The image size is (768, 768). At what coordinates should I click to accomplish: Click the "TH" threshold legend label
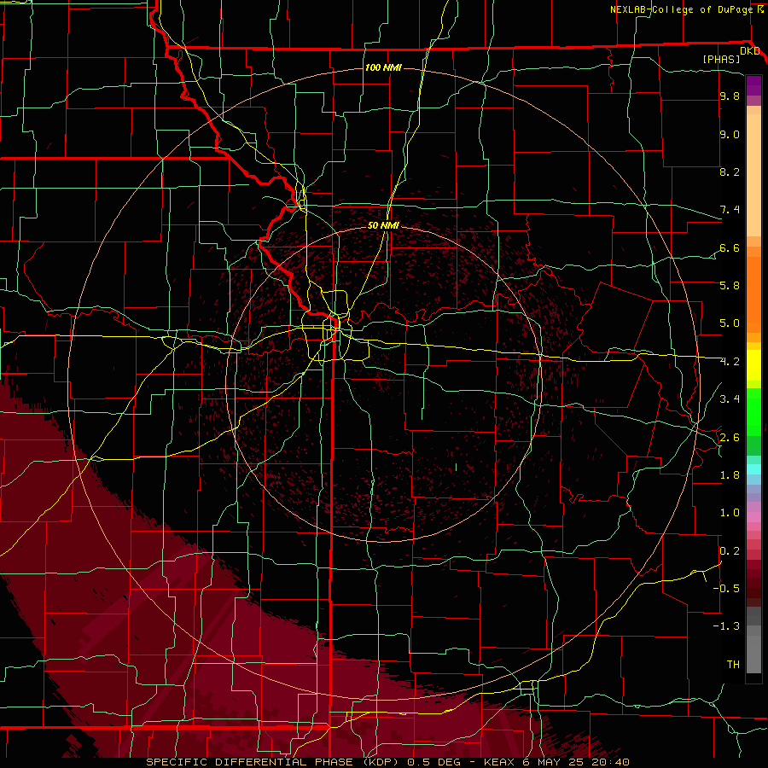[x=733, y=665]
